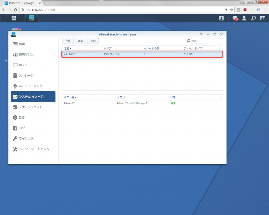
Task: Reload the browser page
Action: coord(15,10)
